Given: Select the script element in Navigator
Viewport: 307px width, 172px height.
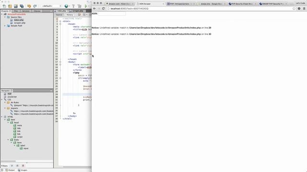Looking at the screenshot, I should [20, 137].
